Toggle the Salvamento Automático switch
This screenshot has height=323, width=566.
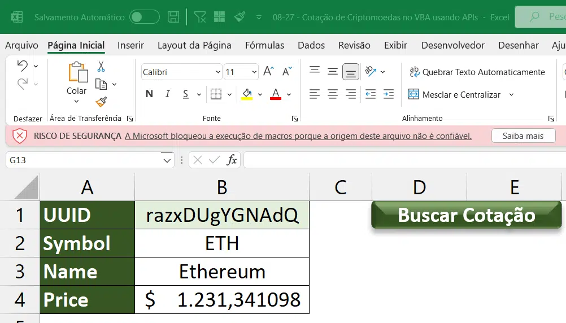pyautogui.click(x=144, y=17)
